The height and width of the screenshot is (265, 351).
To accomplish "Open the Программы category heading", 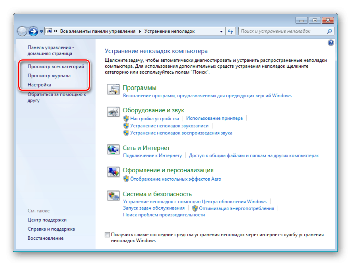I will [139, 88].
